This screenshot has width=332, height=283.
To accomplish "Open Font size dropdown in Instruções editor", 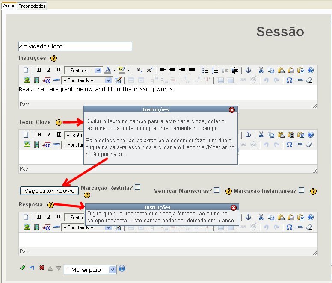I will click(83, 70).
